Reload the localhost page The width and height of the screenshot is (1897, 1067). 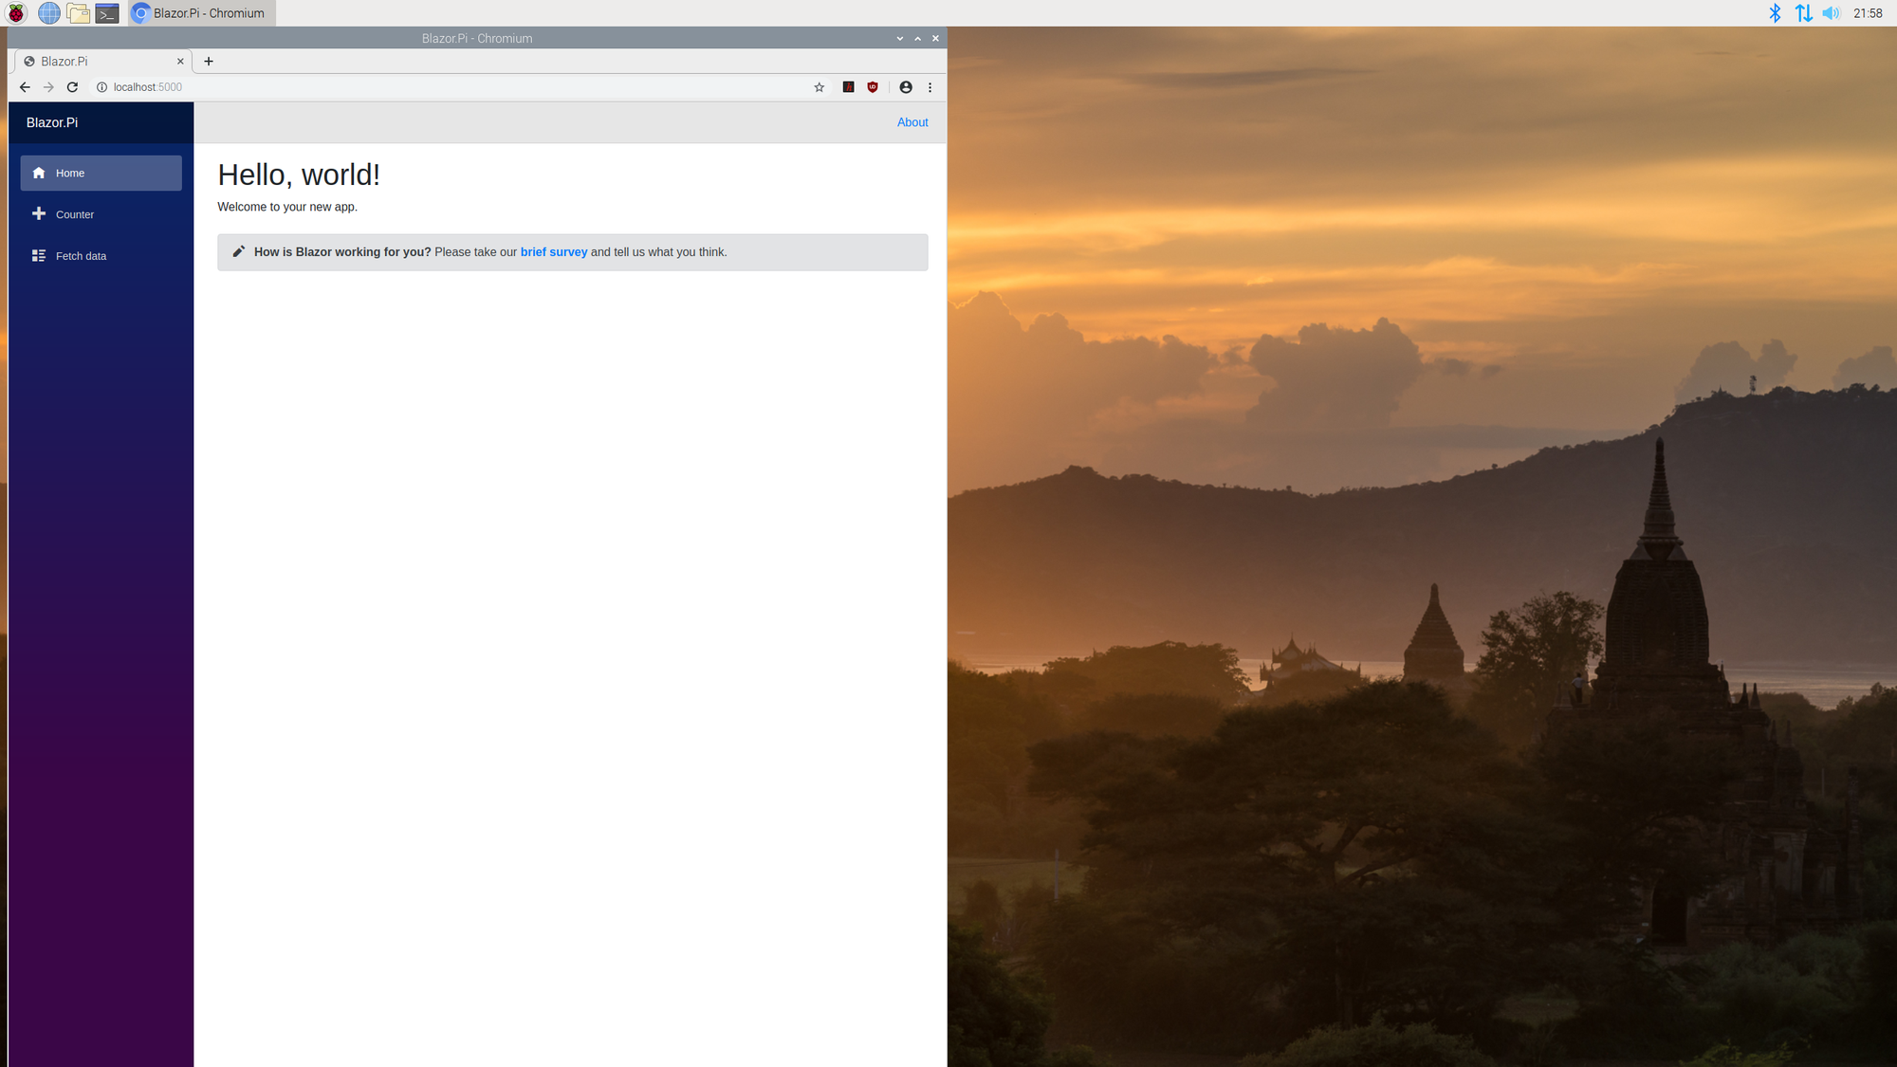pos(72,87)
